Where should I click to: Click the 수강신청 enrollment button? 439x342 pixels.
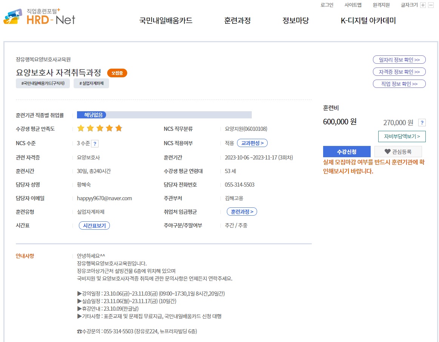pyautogui.click(x=347, y=151)
